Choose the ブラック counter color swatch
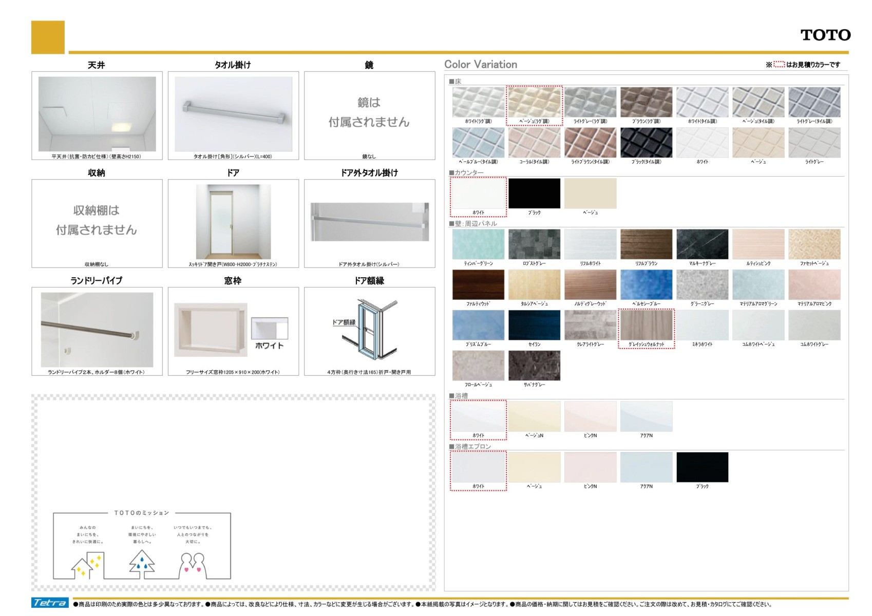 534,194
